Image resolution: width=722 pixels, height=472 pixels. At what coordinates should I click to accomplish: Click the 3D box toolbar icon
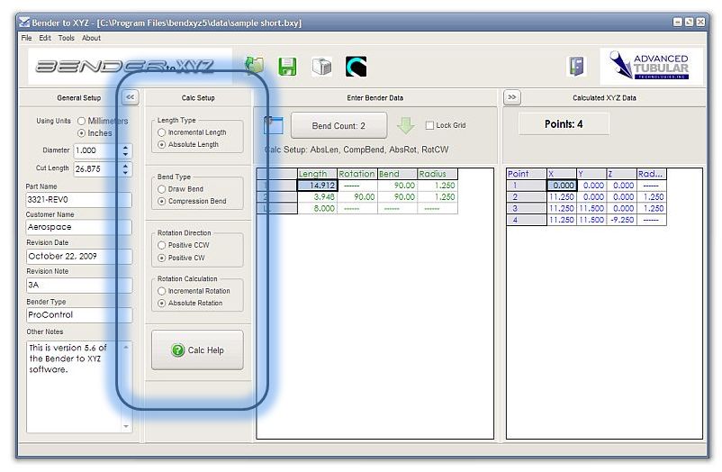click(x=321, y=67)
